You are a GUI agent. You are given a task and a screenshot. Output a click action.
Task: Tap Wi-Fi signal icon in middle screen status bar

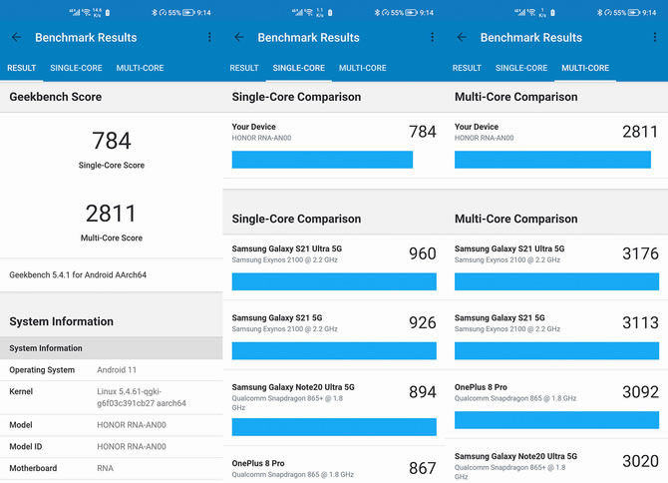click(309, 12)
